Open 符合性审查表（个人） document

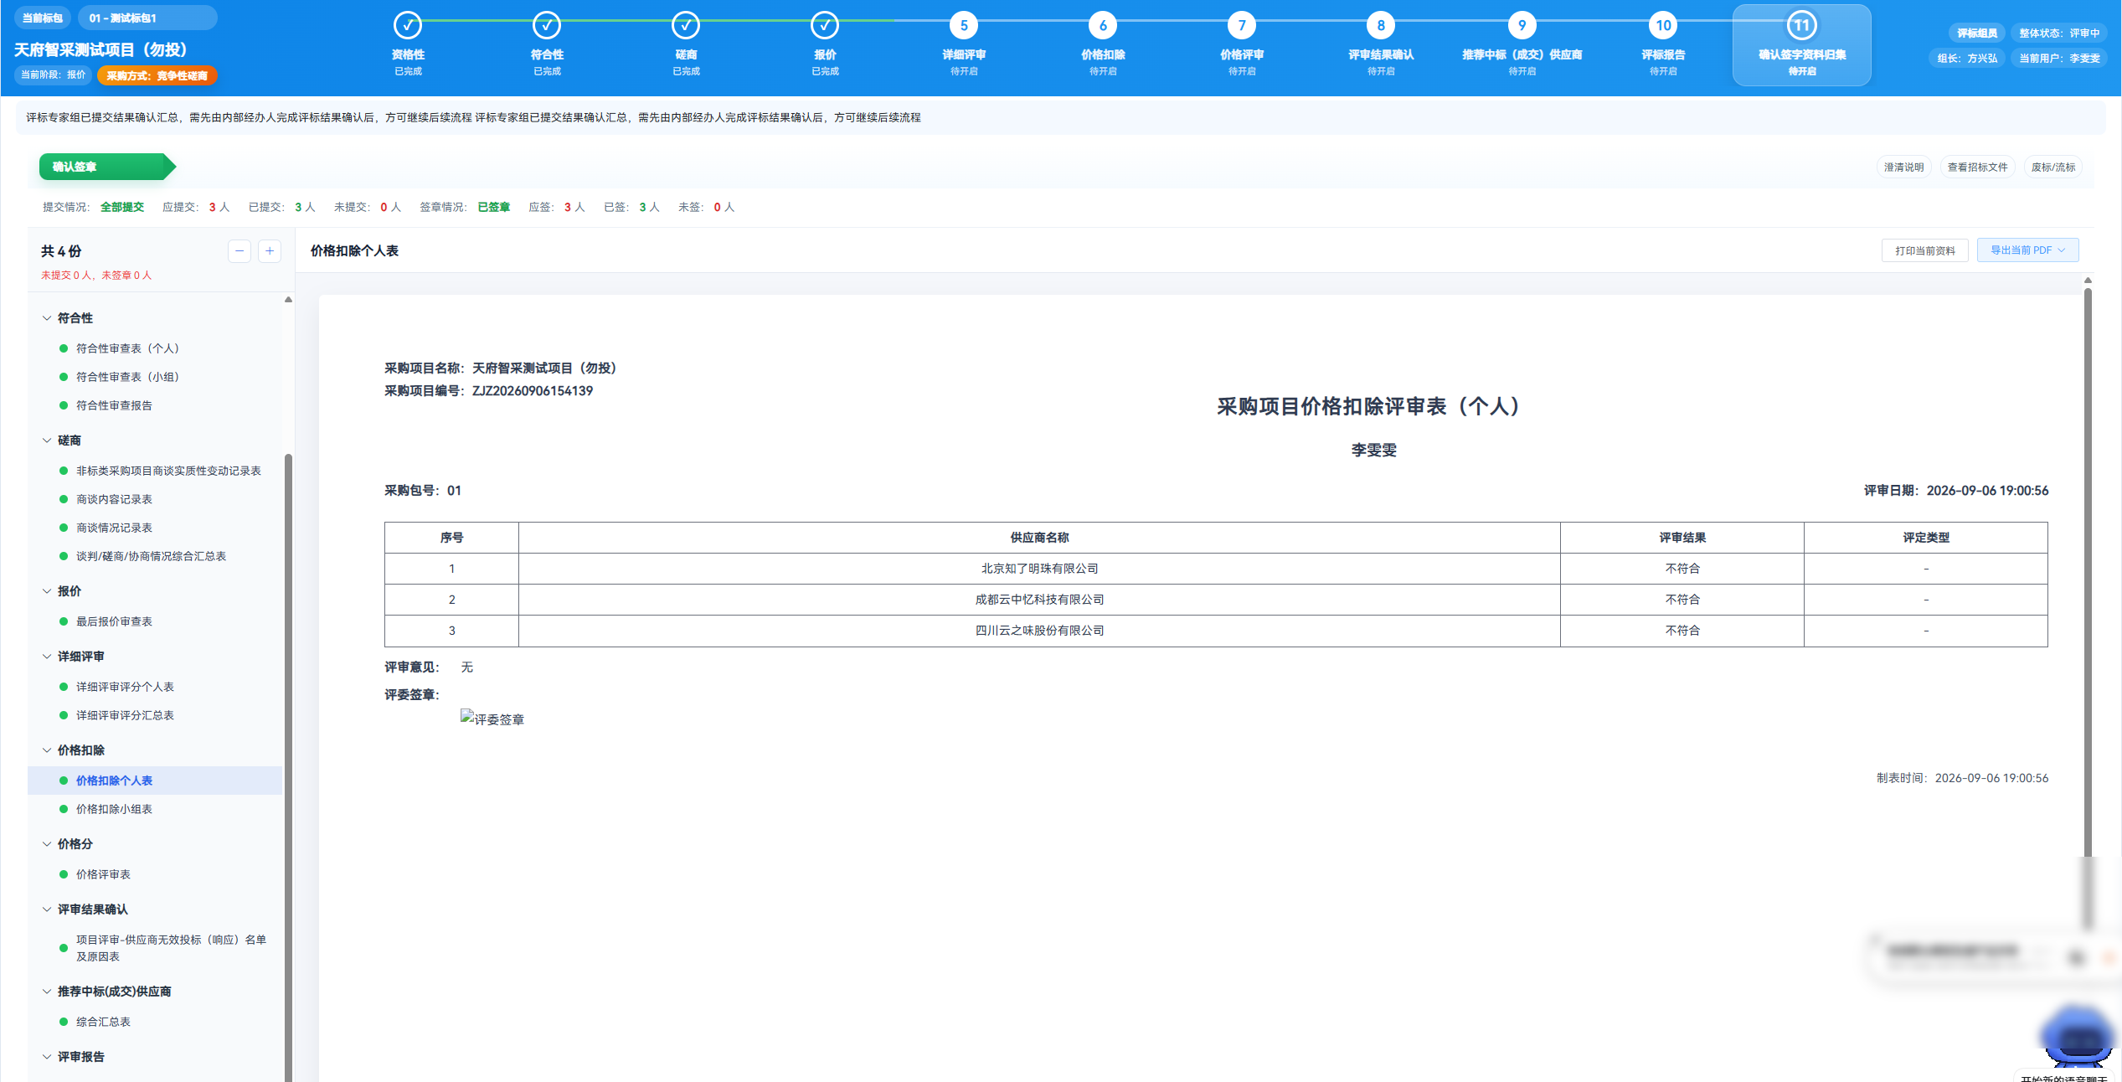click(127, 348)
